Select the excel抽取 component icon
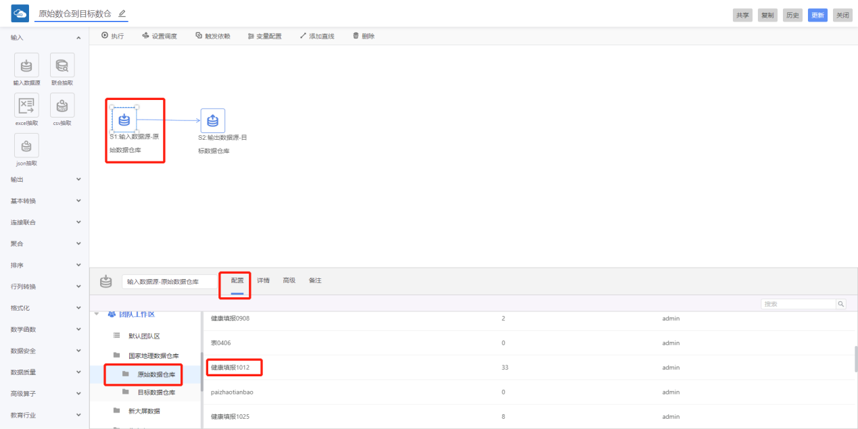Screen dimensions: 858x429 [26, 105]
